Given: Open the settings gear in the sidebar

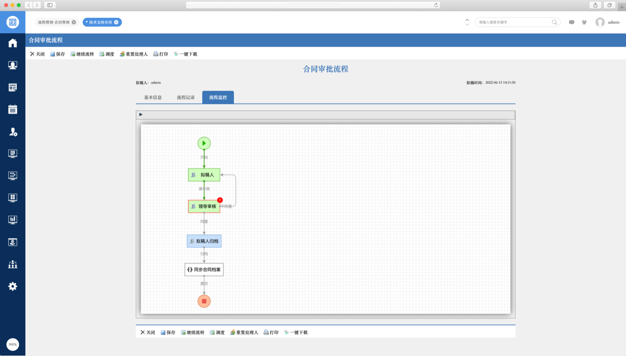Looking at the screenshot, I should (13, 286).
